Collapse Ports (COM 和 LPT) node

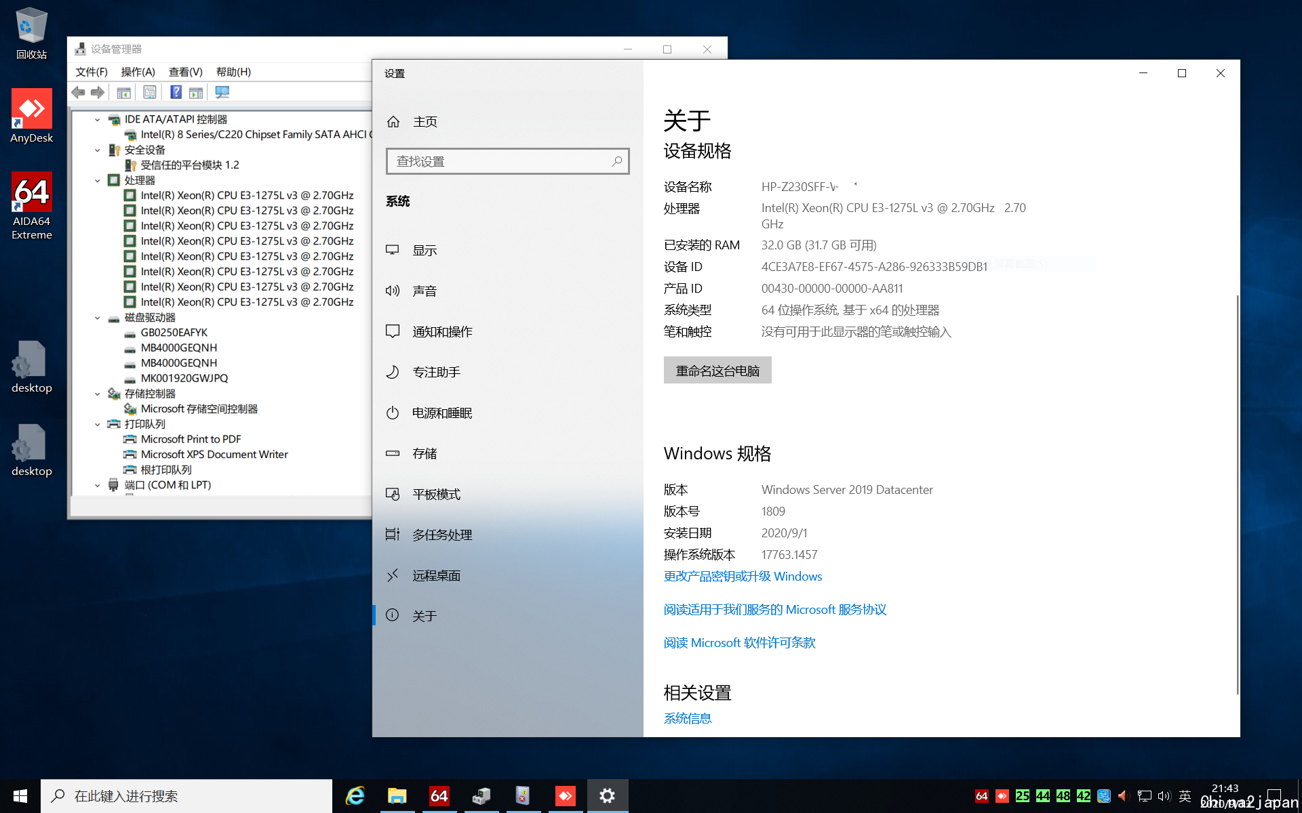(98, 486)
